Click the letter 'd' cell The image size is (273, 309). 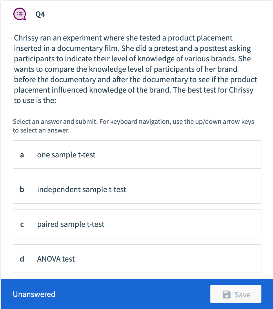22,259
